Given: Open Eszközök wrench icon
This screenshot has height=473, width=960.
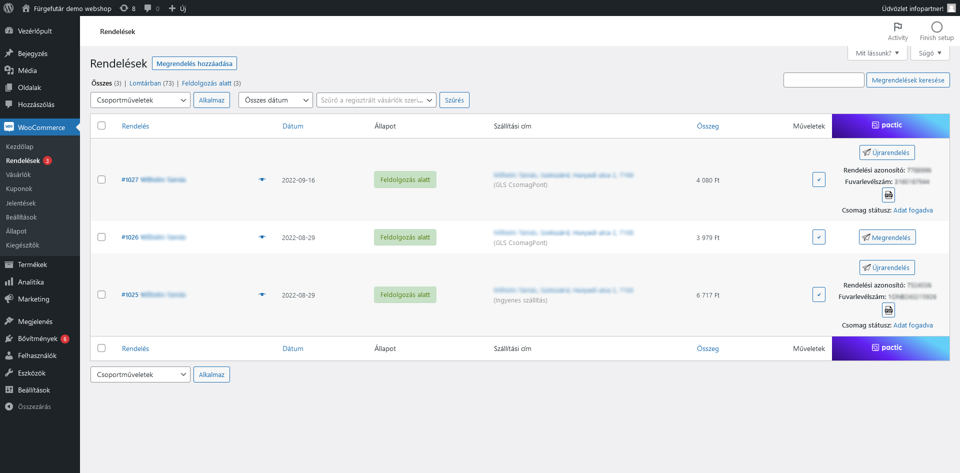Looking at the screenshot, I should (9, 373).
